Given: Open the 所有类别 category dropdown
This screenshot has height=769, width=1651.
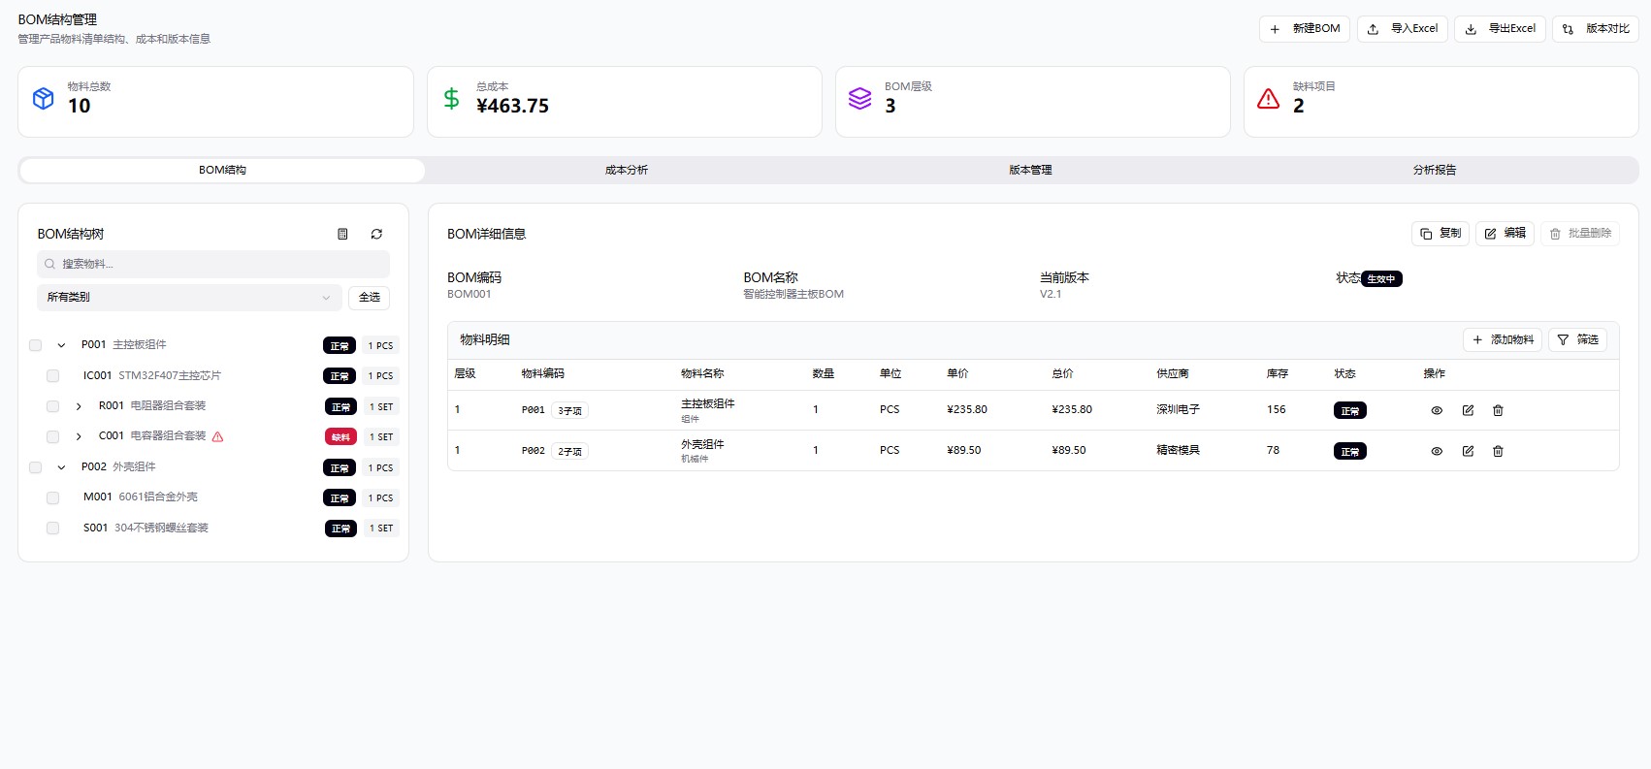Looking at the screenshot, I should 189,298.
